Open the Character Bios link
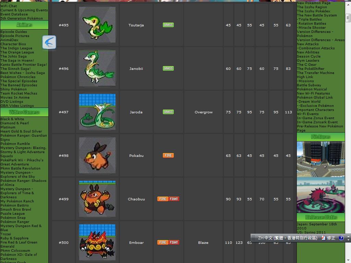Image resolution: width=351 pixels, height=263 pixels. [x=13, y=44]
